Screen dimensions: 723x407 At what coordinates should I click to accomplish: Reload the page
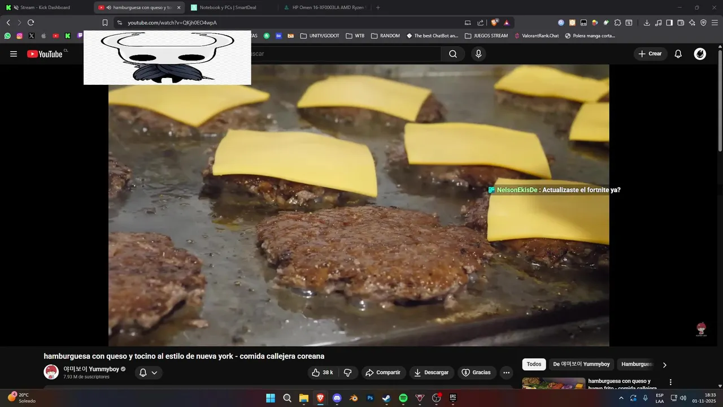pyautogui.click(x=31, y=23)
